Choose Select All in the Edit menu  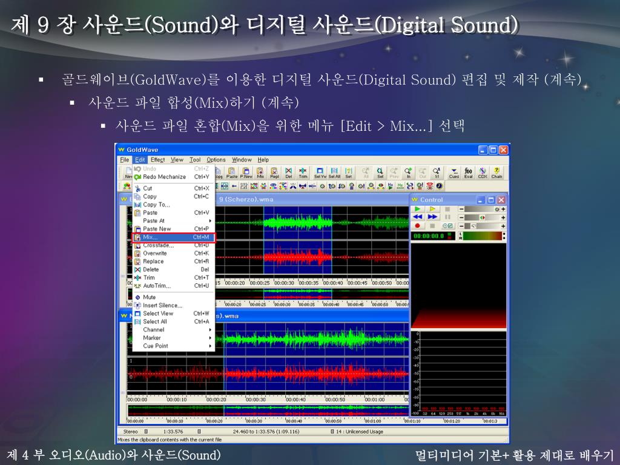point(173,322)
